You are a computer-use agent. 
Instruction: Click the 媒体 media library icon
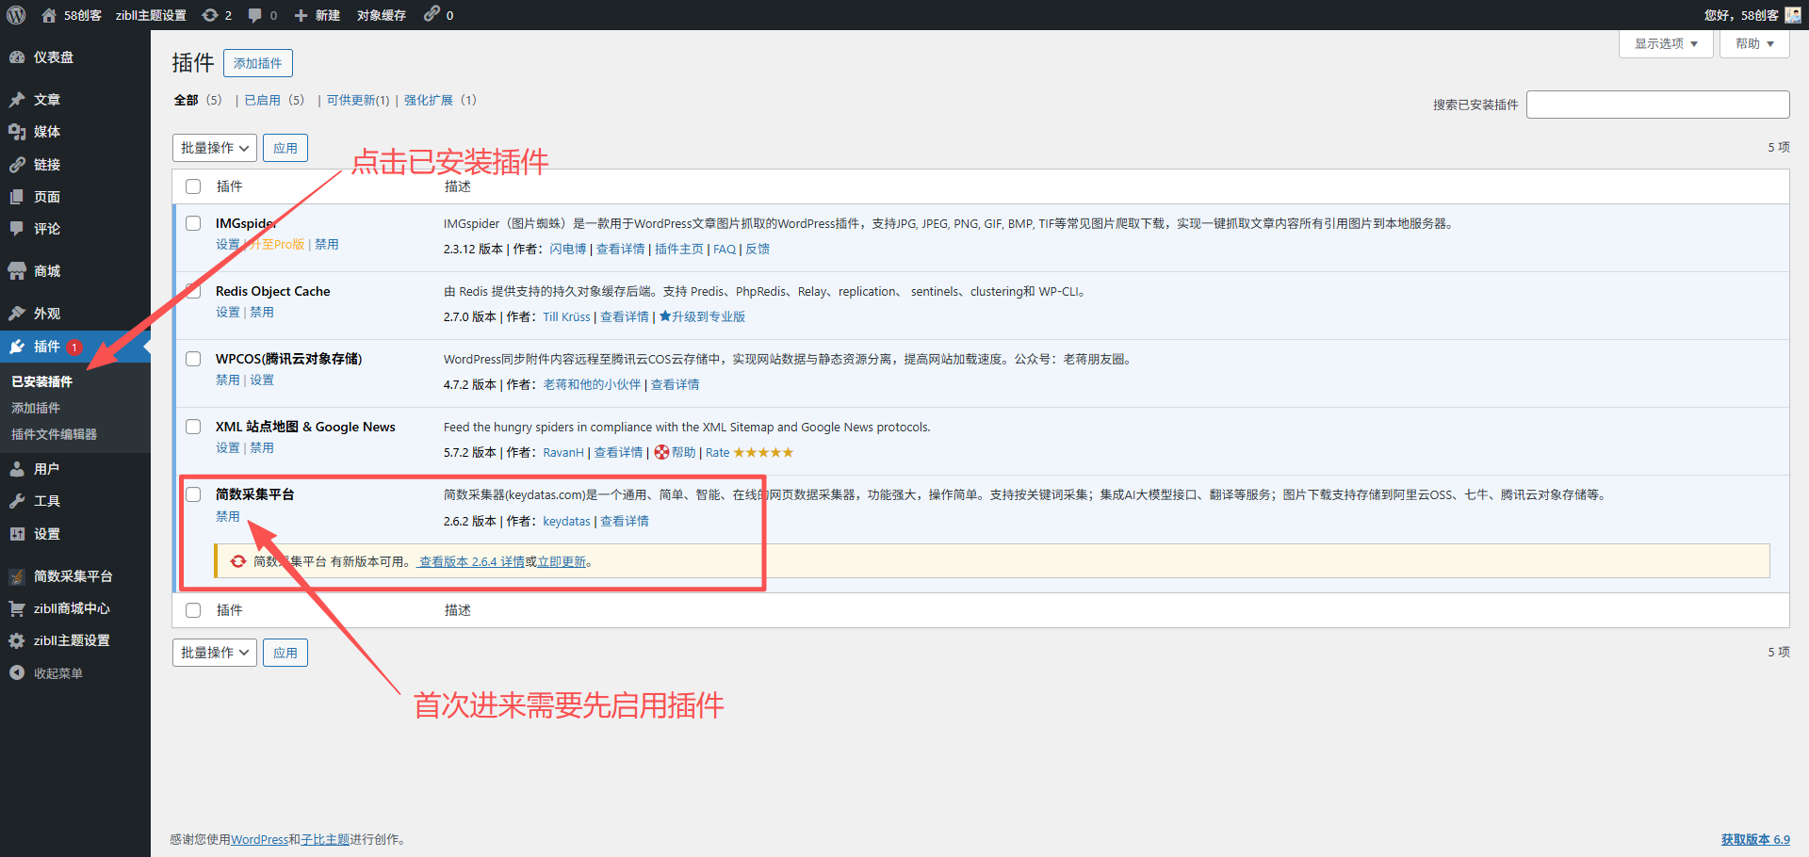pos(17,131)
